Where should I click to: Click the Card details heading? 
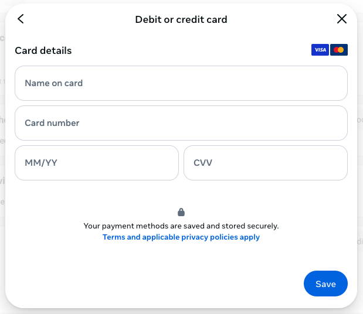point(43,50)
